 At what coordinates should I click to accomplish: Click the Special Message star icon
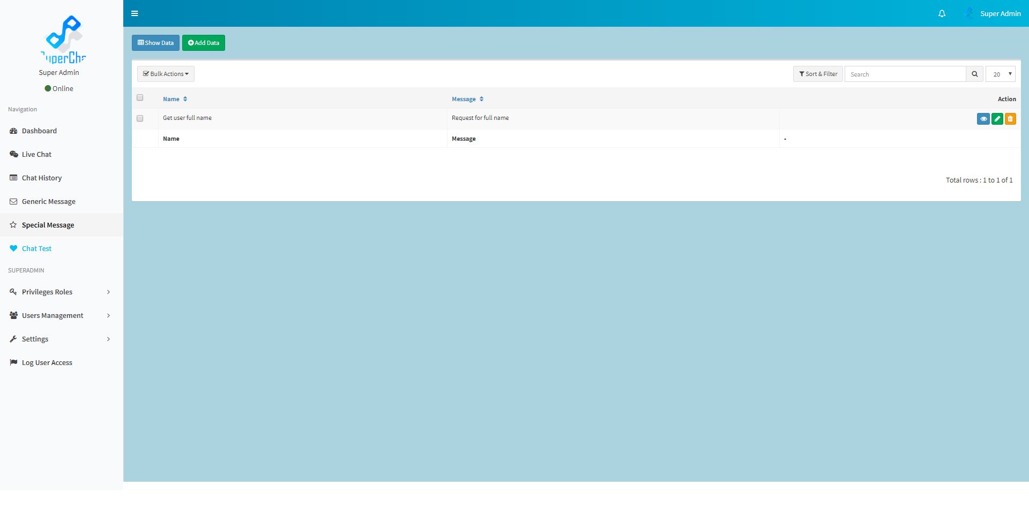click(x=13, y=225)
